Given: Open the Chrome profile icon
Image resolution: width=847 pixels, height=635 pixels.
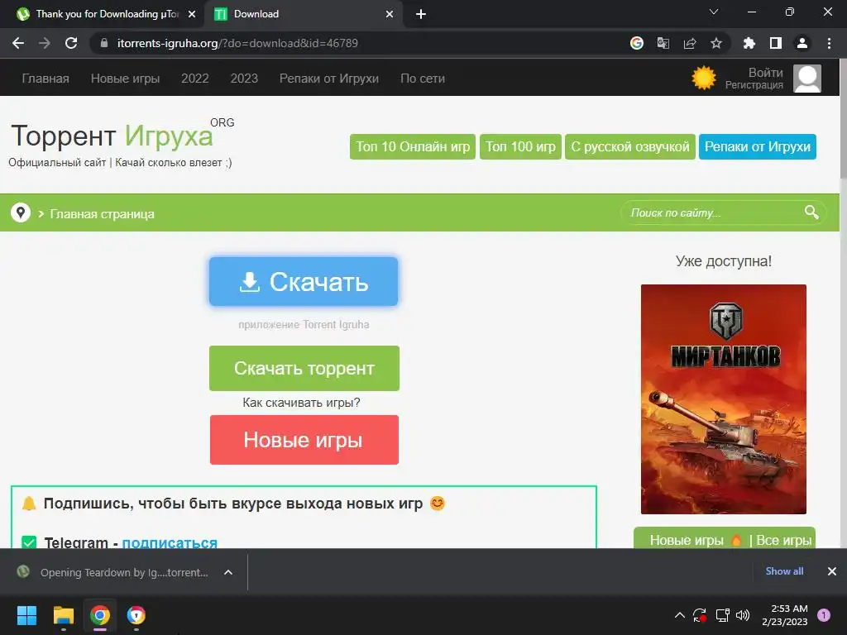Looking at the screenshot, I should (802, 43).
